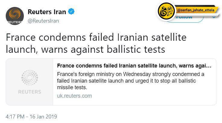Follow the Reuters Iran account
The width and height of the screenshot is (222, 123).
[186, 18]
